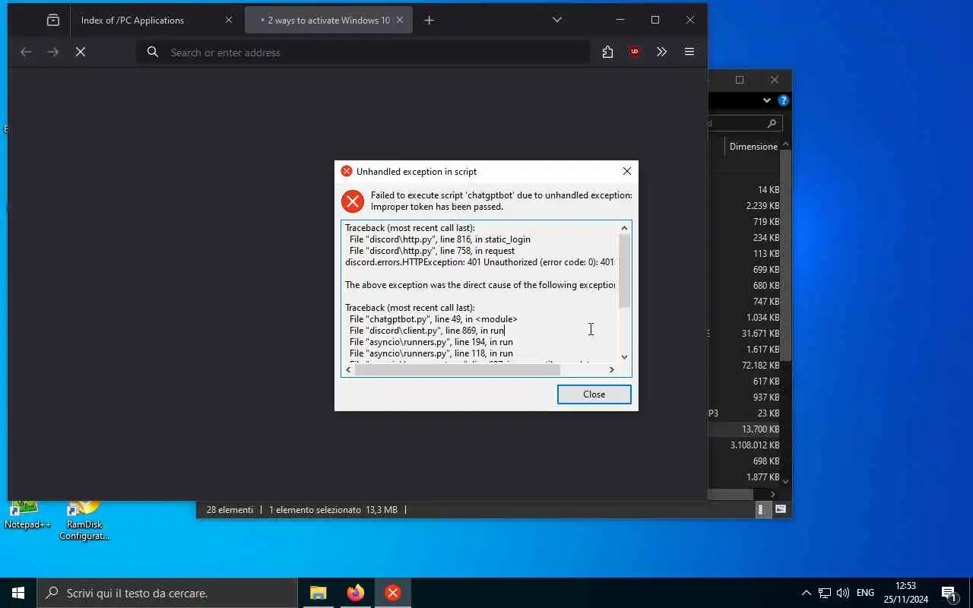973x608 pixels.
Task: Click the traceback horizontal scrollbar thumb
Action: 458,369
